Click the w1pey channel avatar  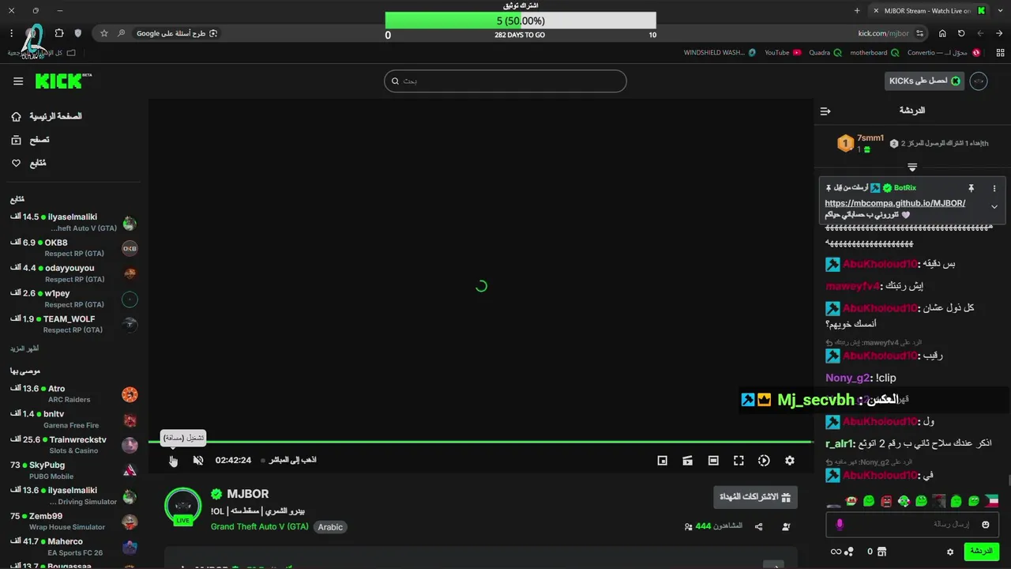130,300
